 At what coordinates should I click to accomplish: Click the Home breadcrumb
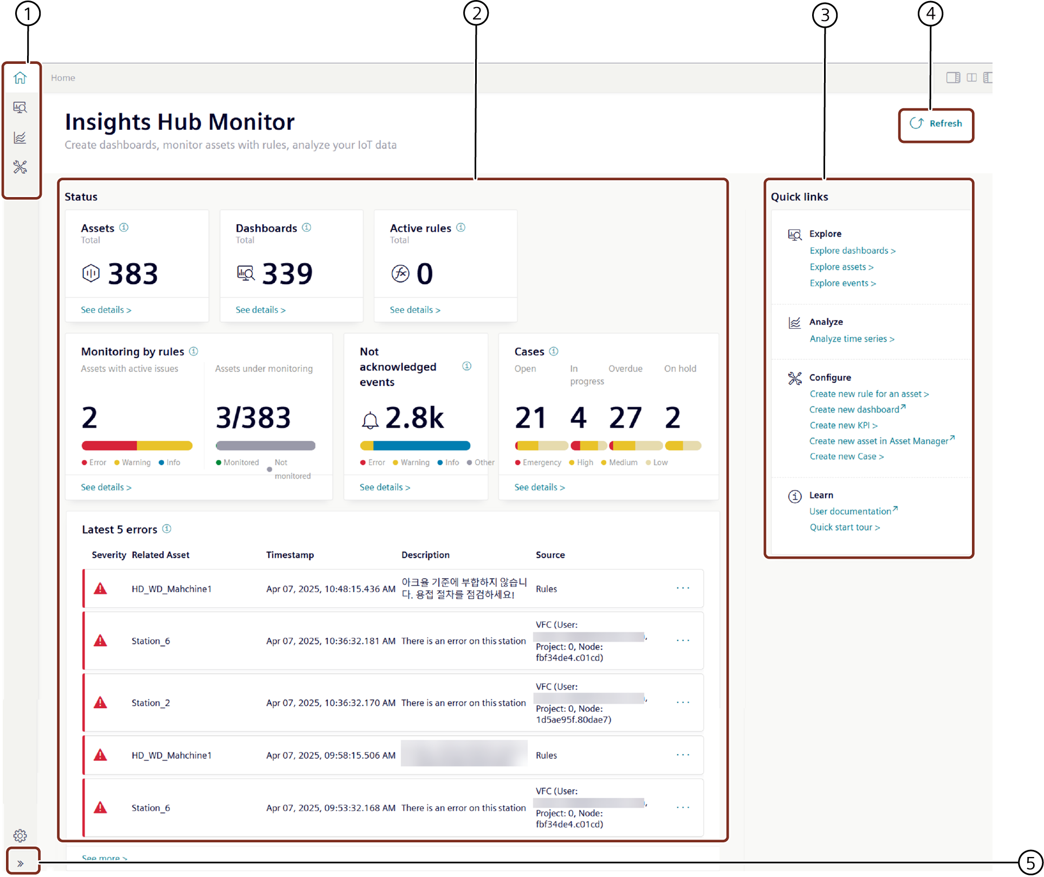[63, 78]
